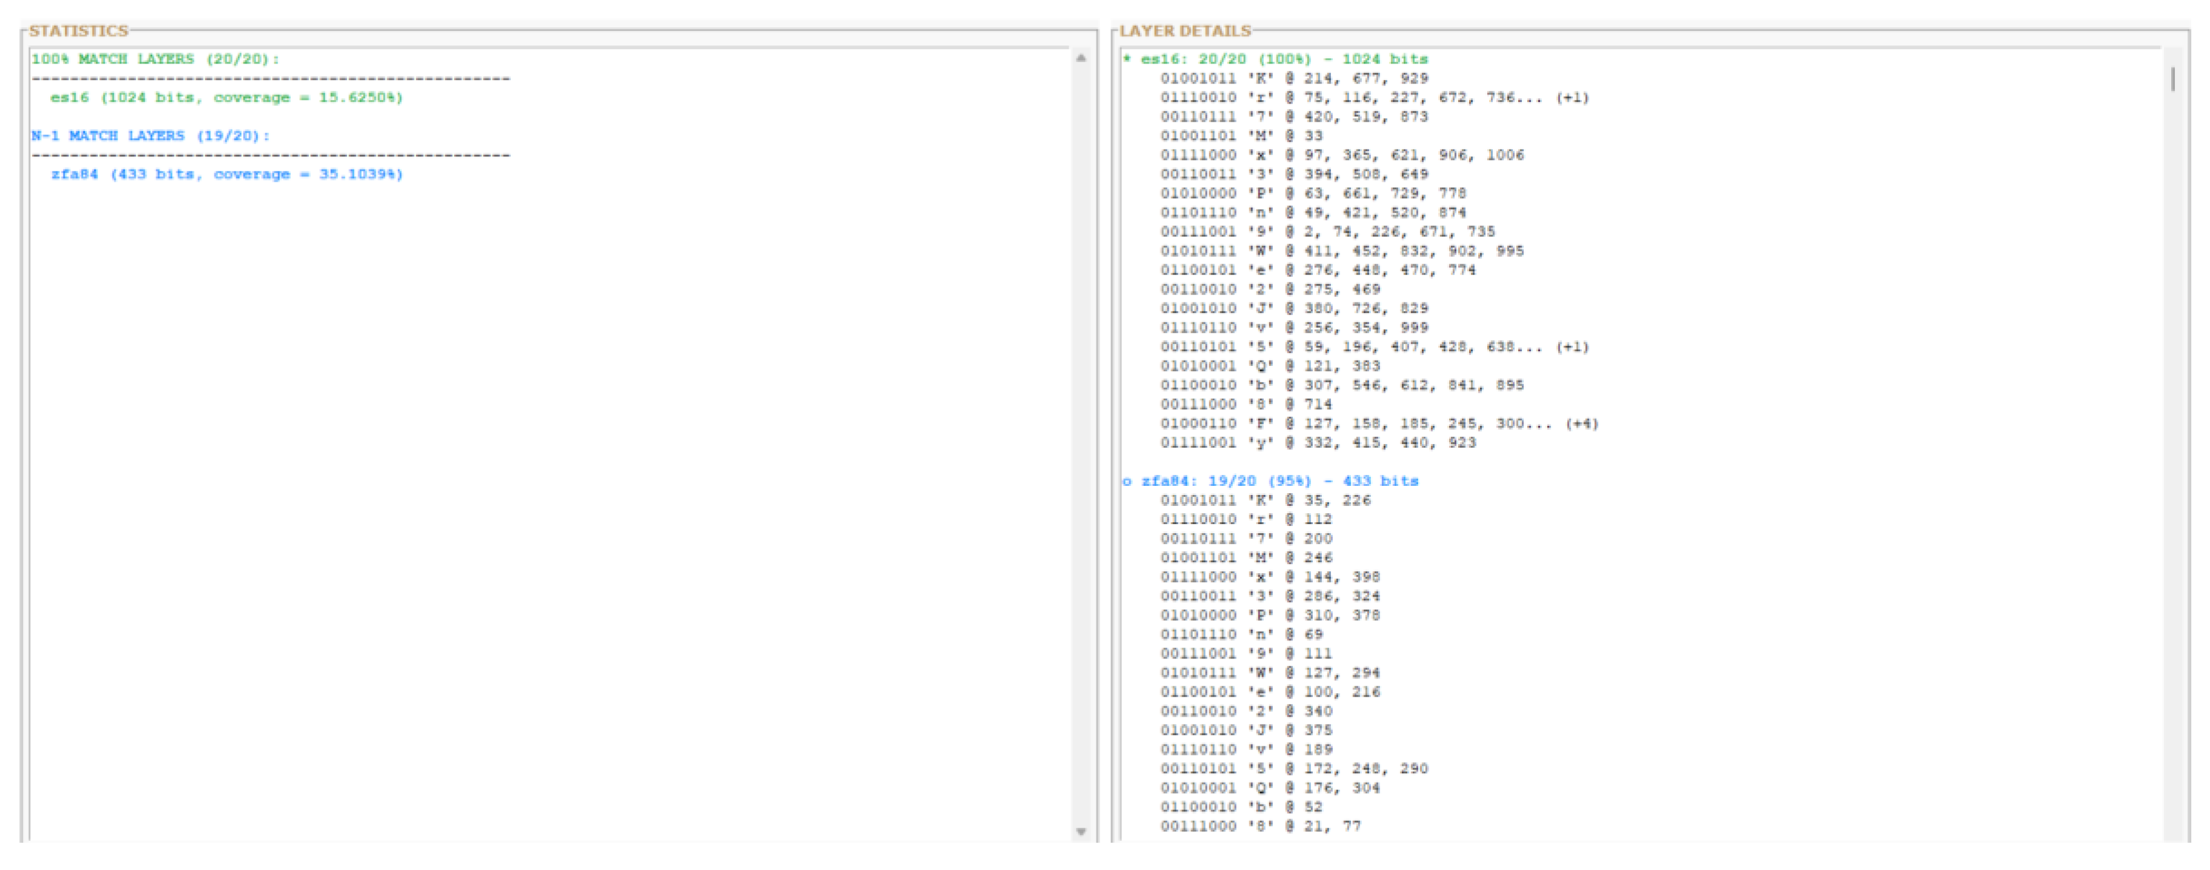The height and width of the screenshot is (870, 2210).
Task: Click the STATISTICS panel title
Action: tap(78, 31)
